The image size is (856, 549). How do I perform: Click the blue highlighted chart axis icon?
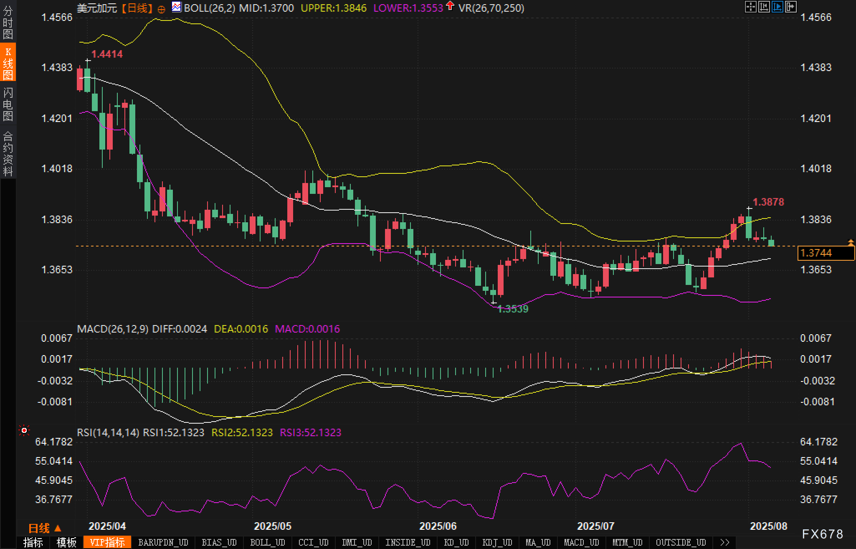coord(777,7)
